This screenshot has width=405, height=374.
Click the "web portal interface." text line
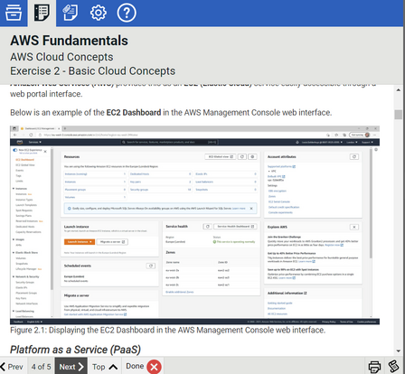point(46,94)
